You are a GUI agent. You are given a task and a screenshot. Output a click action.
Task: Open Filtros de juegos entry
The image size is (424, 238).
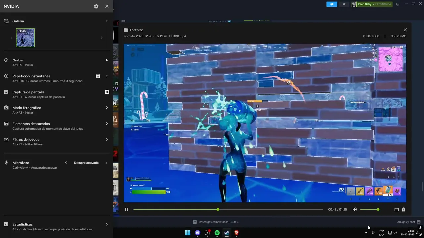pos(56,142)
